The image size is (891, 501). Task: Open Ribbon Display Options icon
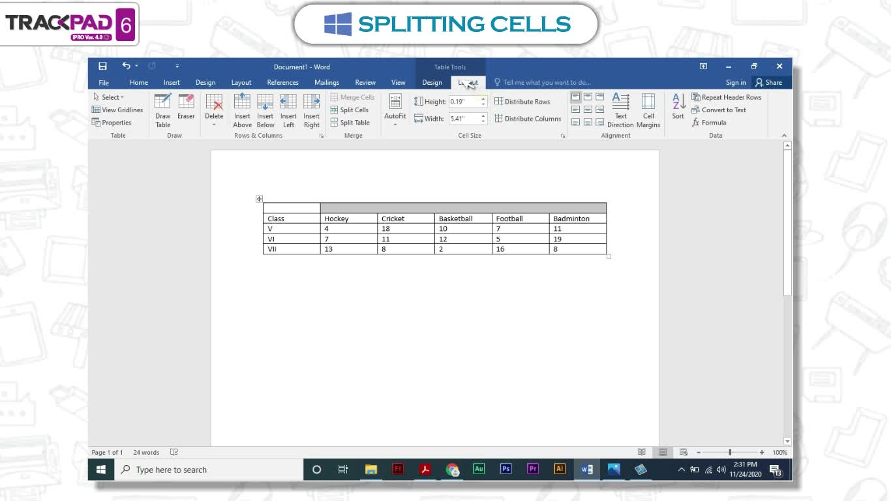click(x=703, y=66)
